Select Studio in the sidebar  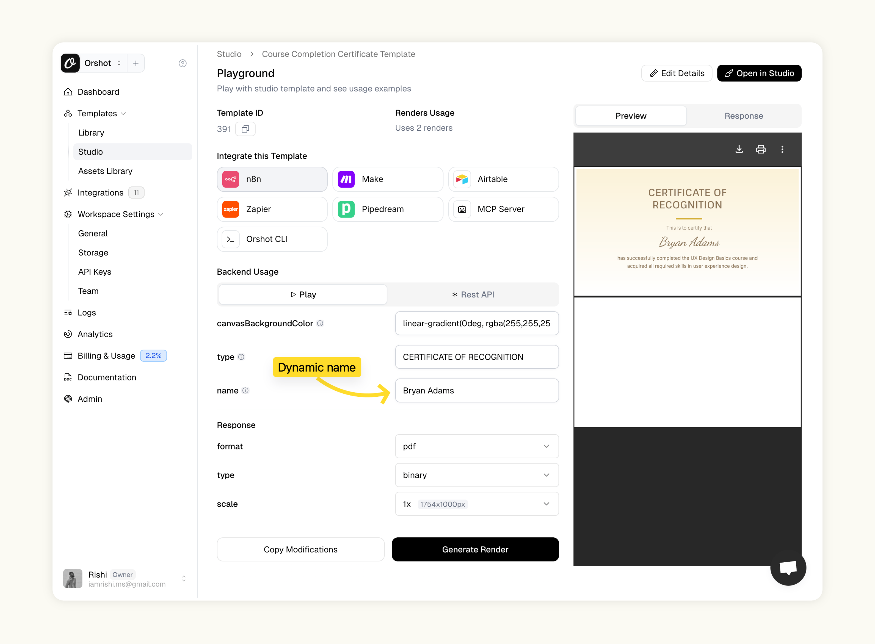[133, 152]
